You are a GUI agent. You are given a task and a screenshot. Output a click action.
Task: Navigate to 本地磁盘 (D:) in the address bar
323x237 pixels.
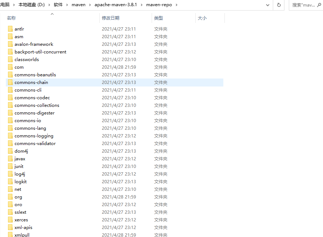tap(32, 5)
